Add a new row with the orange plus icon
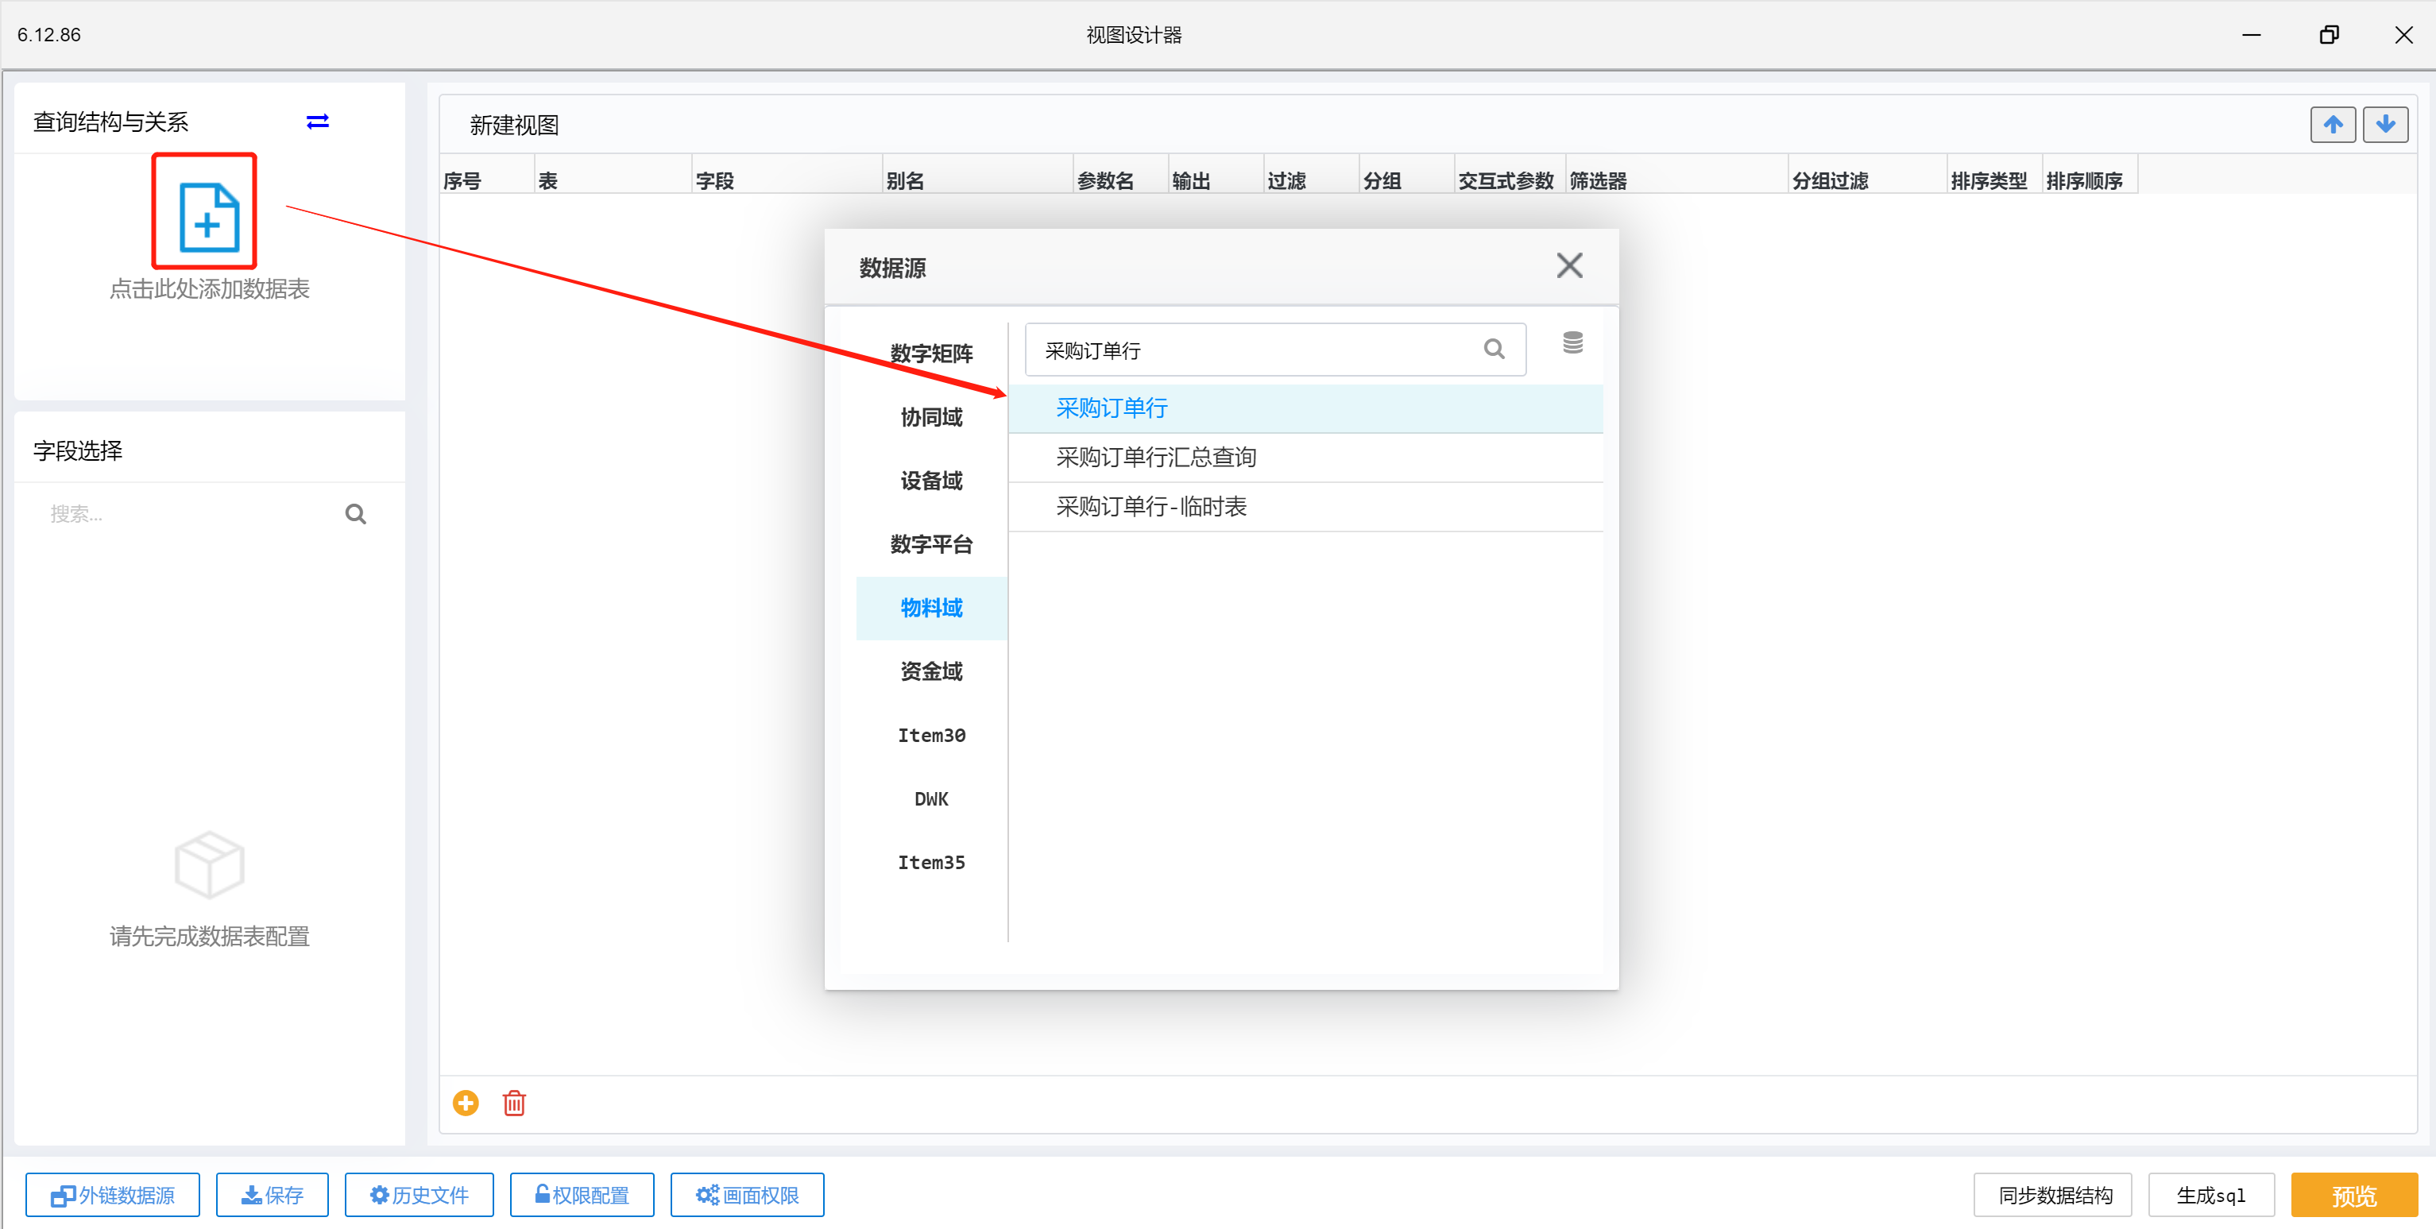 [x=466, y=1103]
